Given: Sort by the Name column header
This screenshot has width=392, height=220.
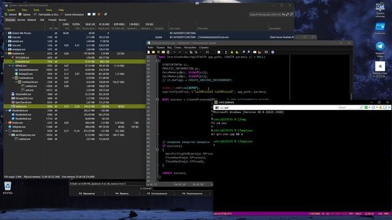Looking at the screenshot, I should coord(24,29).
